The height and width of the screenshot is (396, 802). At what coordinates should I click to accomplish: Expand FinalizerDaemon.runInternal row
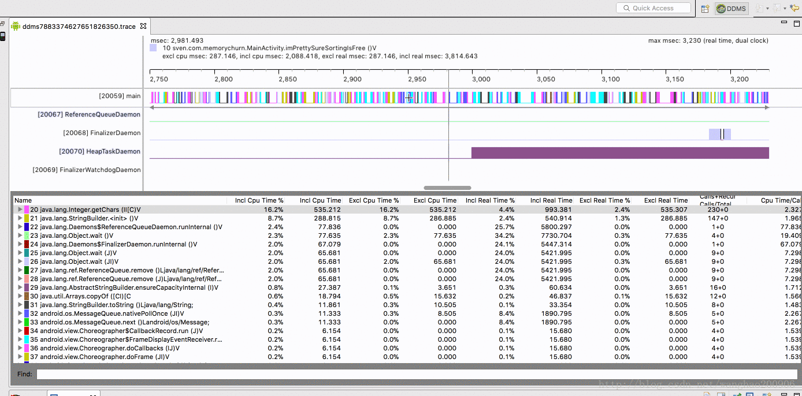[20, 244]
